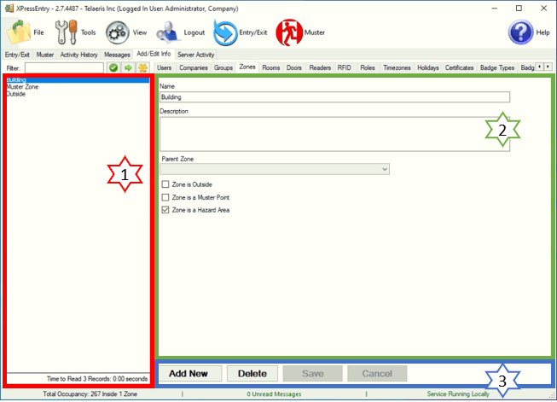
Task: Select the Add/Edit Info tab
Action: [154, 54]
